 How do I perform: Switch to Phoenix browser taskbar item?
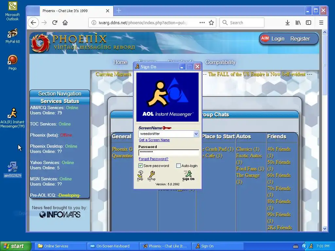pos(165,246)
